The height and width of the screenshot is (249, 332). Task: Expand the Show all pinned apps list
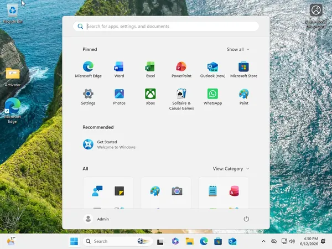tap(238, 49)
